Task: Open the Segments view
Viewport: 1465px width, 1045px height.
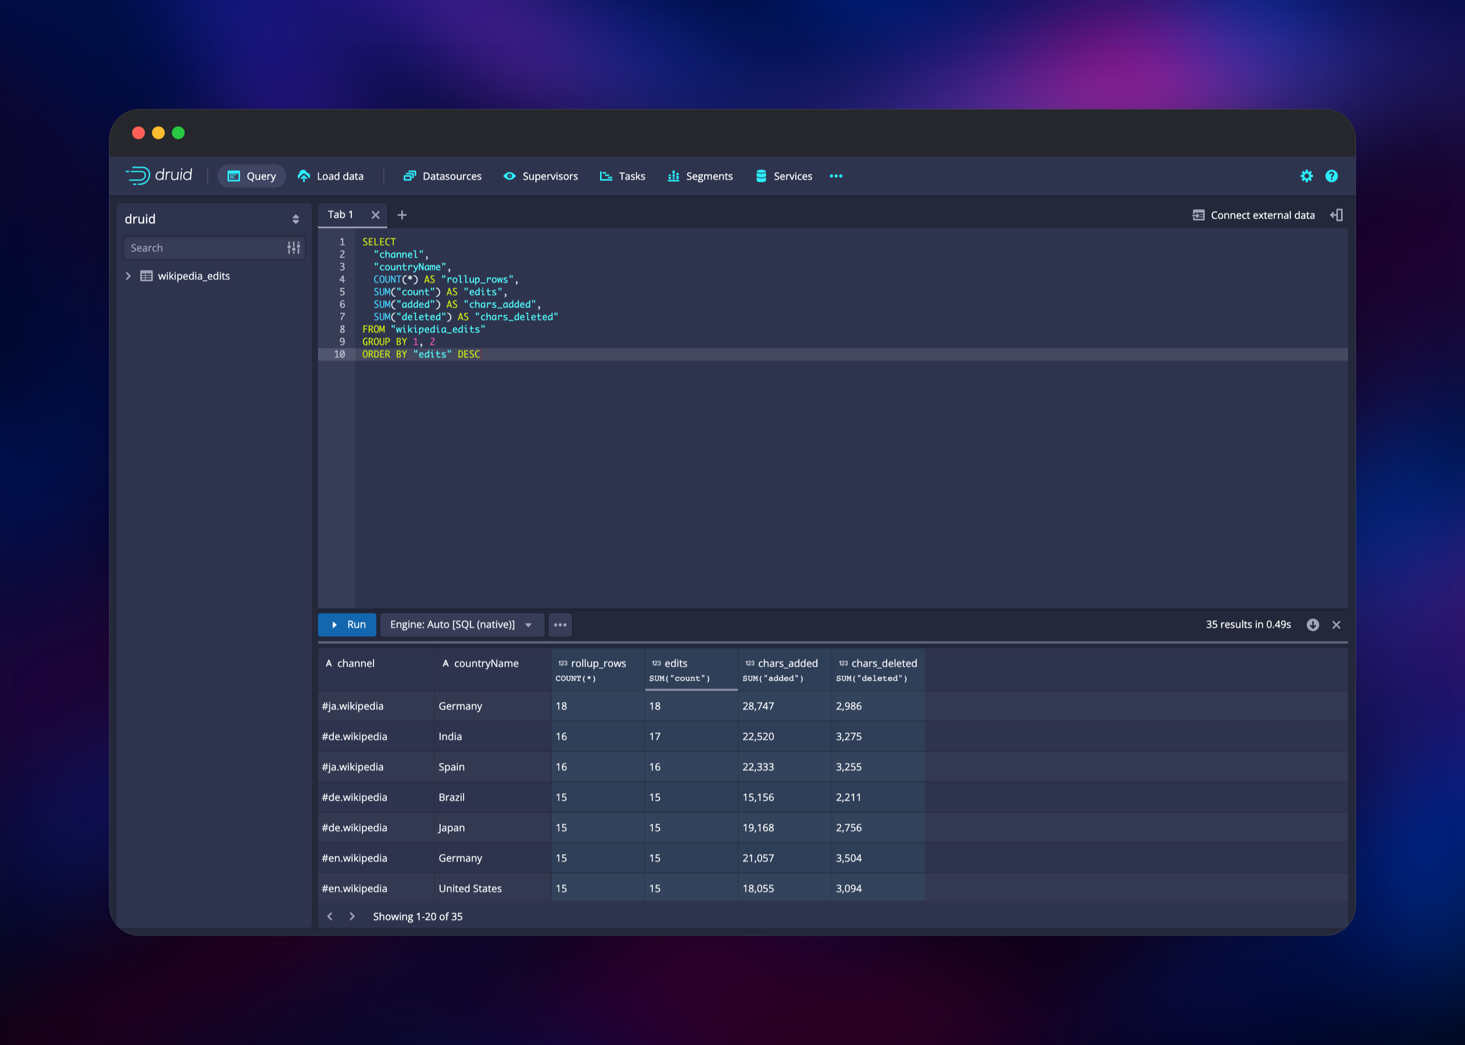Action: [700, 176]
